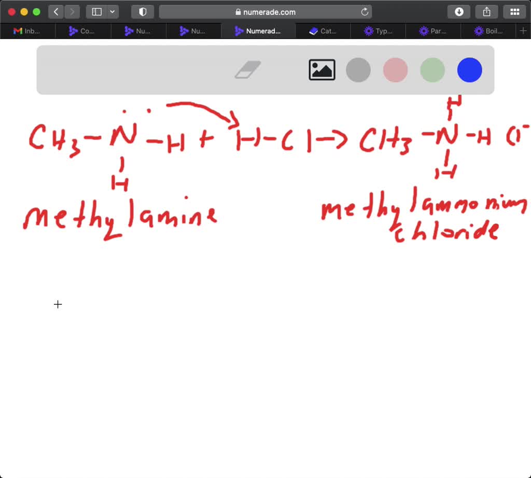
Task: Click the Safari privacy shield icon
Action: tap(143, 11)
